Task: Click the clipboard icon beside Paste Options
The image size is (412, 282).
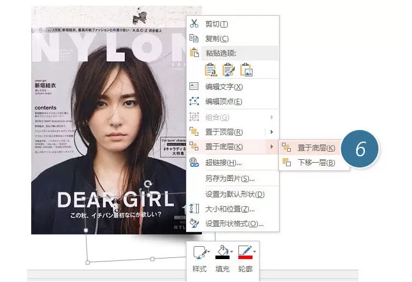Action: click(x=194, y=53)
